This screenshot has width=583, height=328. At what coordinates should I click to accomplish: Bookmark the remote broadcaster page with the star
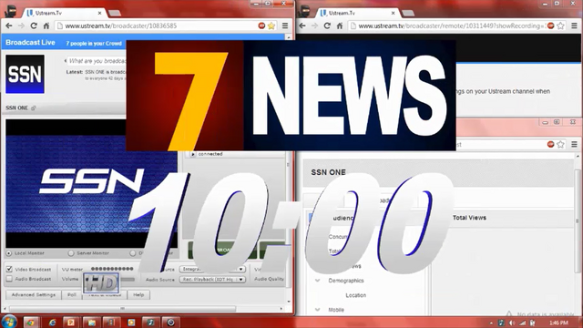[561, 26]
